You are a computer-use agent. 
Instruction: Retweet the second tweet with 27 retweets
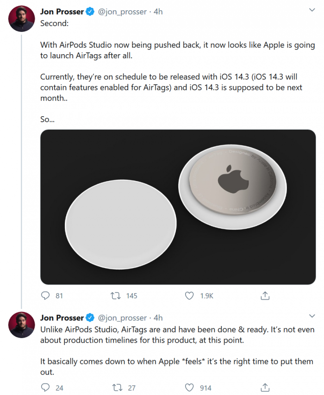[115, 387]
